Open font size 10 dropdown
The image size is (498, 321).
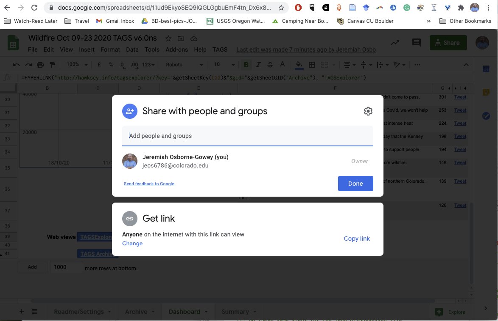(x=224, y=65)
